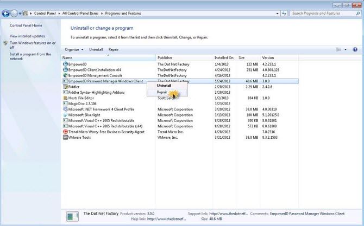Open the Organize dropdown menu
Screen dimensions: 364x226
pyautogui.click(x=74, y=49)
